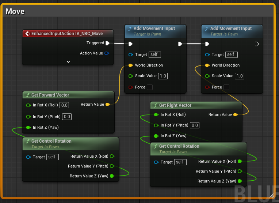Viewport: 279px width, 203px height.
Task: Edit In Rot Y (Pitch) value on Get Forward Vector
Action: click(x=67, y=117)
